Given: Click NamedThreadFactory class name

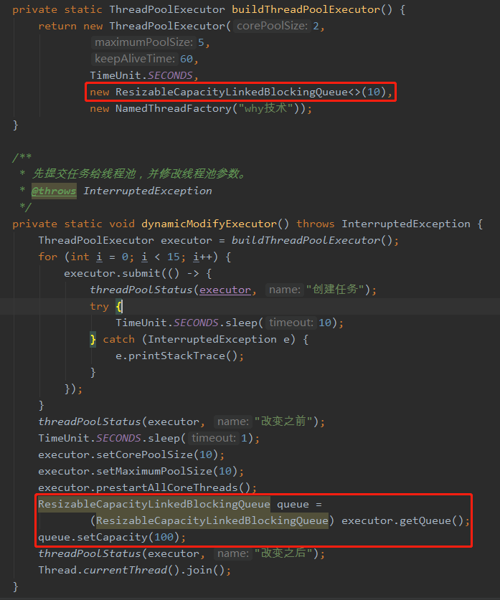Looking at the screenshot, I should click(x=174, y=109).
